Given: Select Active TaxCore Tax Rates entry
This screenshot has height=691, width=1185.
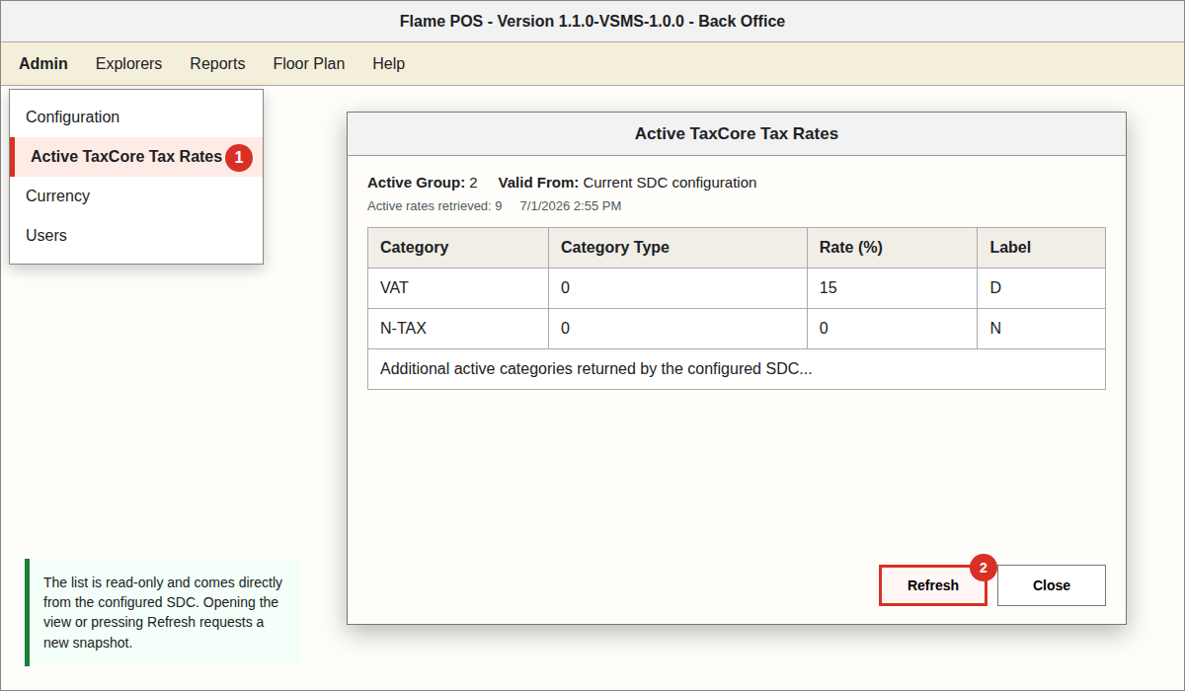Looking at the screenshot, I should [136, 156].
